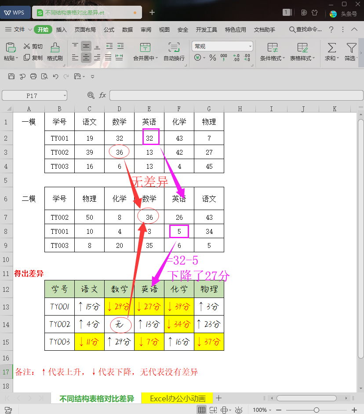Switch to the 插入 ribbon tab

click(x=61, y=29)
